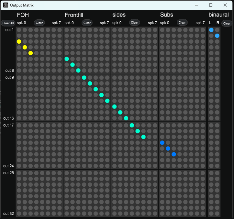
Task: Turn off binaural L patch on out 1
Action: (x=211, y=30)
